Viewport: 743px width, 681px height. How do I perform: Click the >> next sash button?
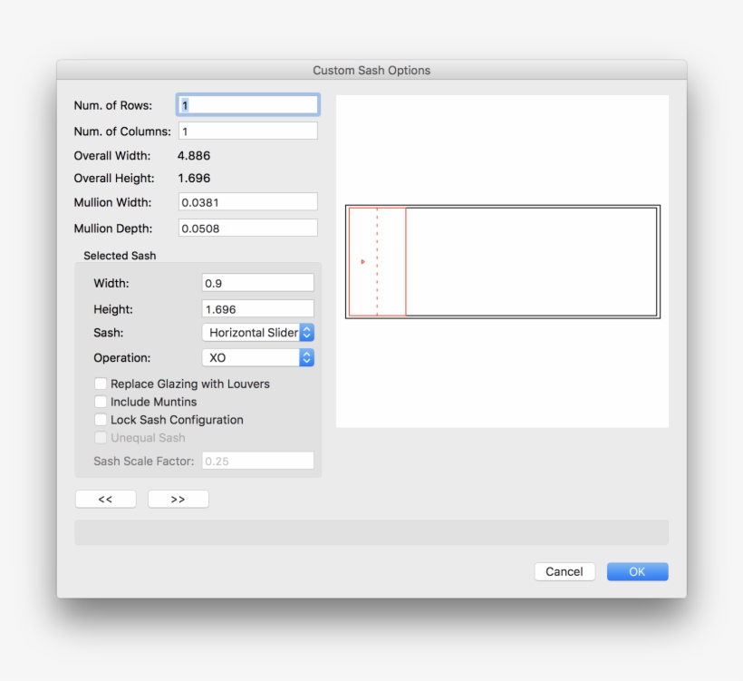(x=178, y=498)
